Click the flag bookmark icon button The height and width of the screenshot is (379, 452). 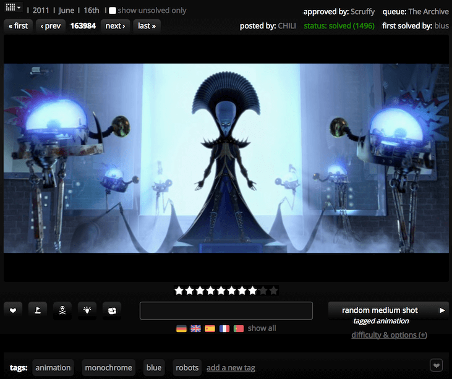coord(38,310)
